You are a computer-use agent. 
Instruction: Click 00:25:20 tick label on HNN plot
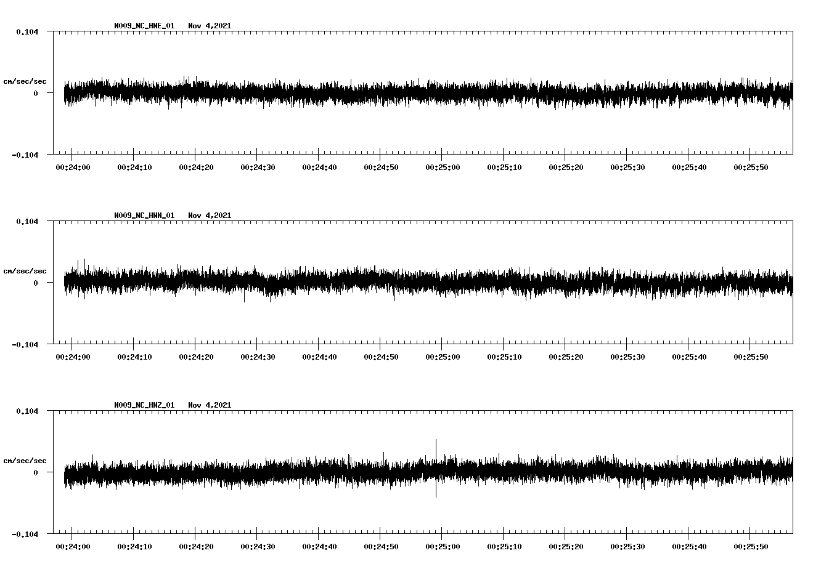pyautogui.click(x=566, y=357)
